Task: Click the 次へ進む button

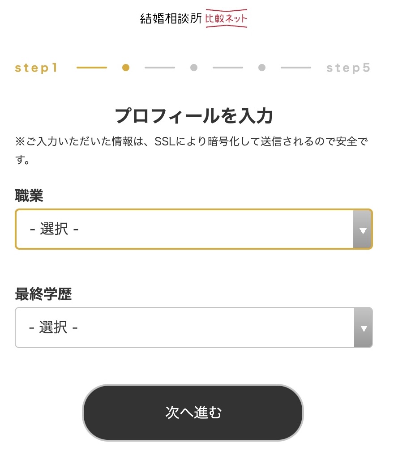Action: click(x=193, y=413)
